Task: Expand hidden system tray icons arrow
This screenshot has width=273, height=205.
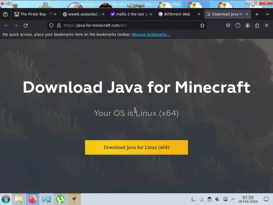Action: click(233, 199)
